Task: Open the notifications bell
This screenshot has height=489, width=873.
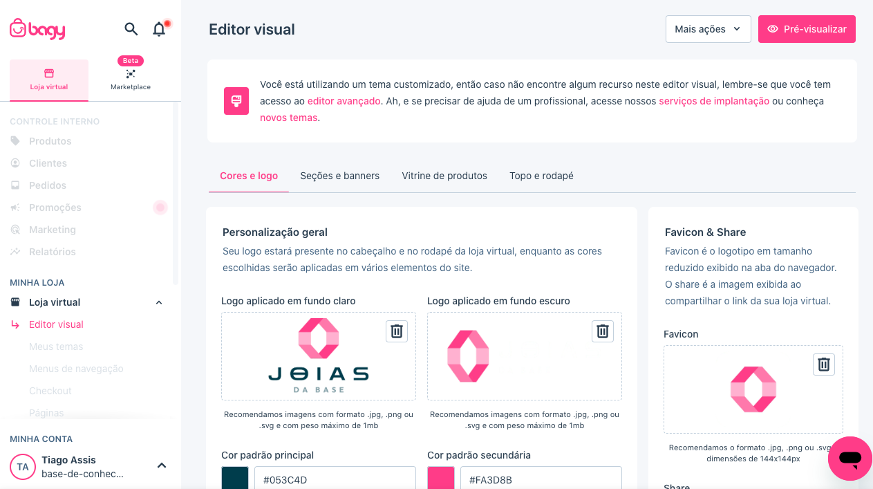Action: click(x=160, y=29)
